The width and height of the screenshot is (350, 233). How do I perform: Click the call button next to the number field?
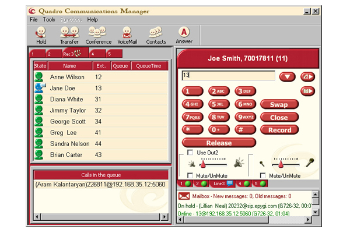tap(307, 77)
